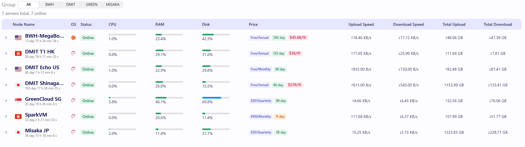Select the MISAKA group tab

tap(113, 4)
